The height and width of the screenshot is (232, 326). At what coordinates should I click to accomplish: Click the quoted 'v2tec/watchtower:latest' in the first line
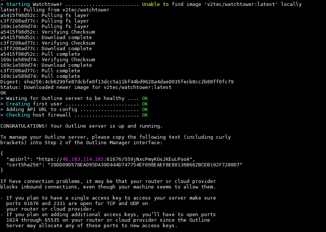(241, 4)
